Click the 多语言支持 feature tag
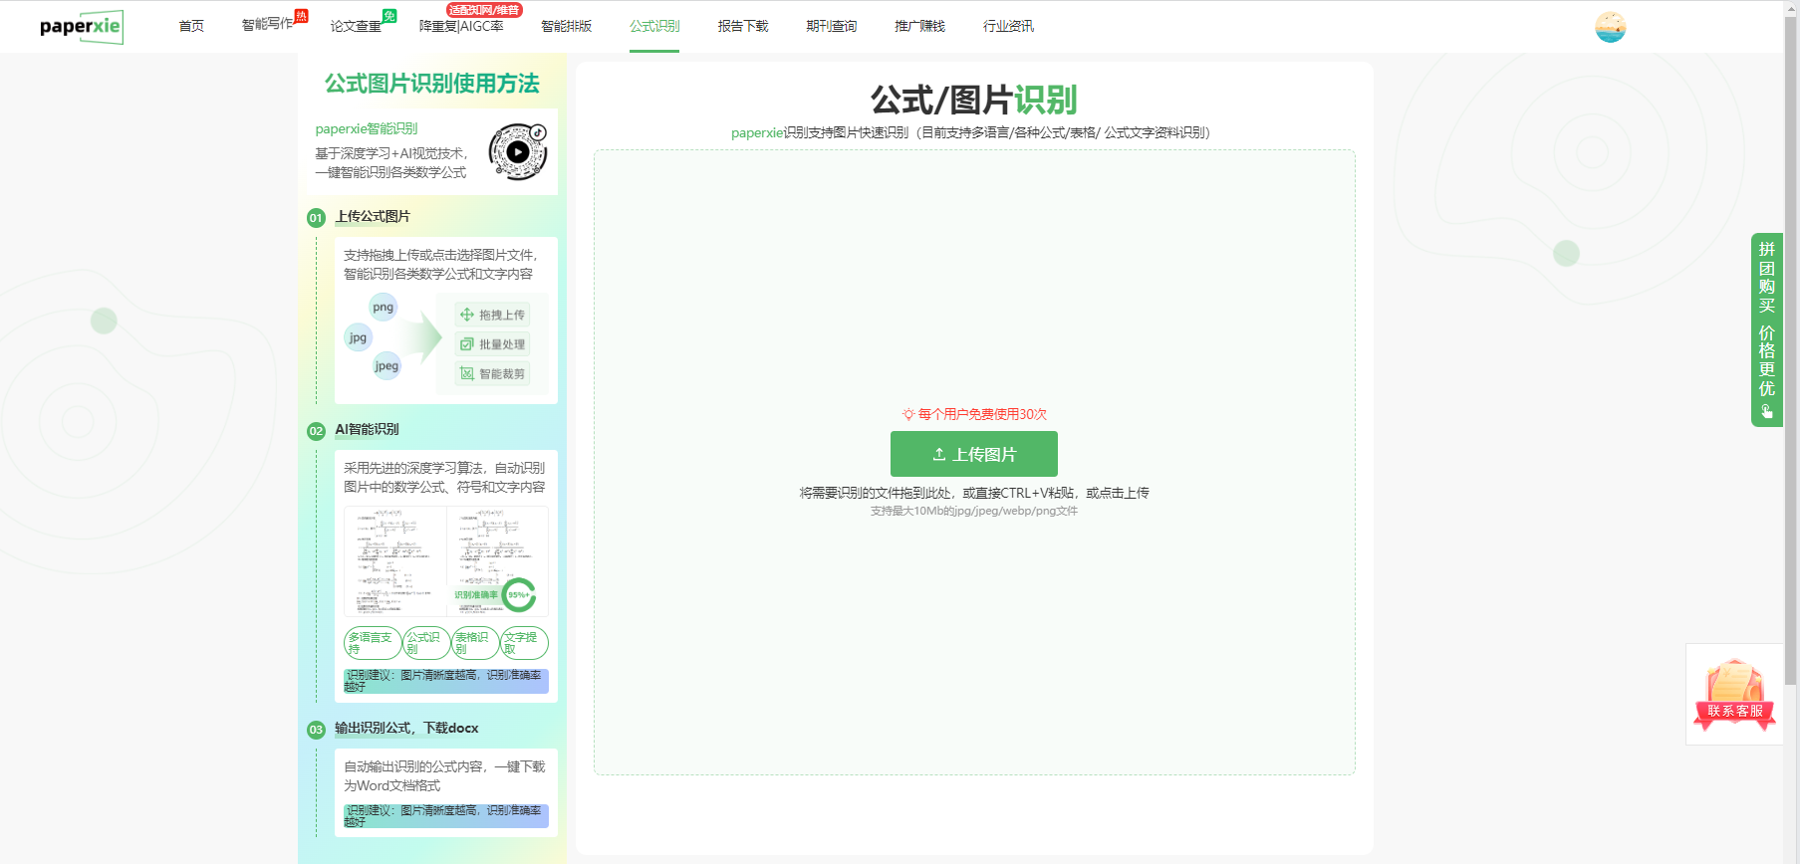This screenshot has height=864, width=1800. click(372, 643)
